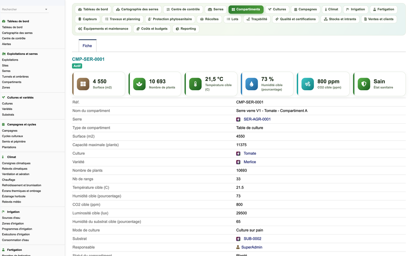Follow the Merlice variety link
This screenshot has height=256, width=413.
click(x=250, y=162)
